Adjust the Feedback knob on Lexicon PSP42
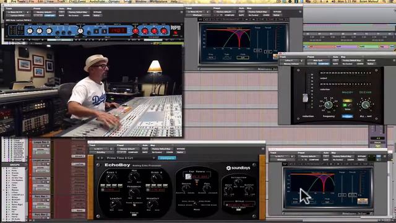 pyautogui.click(x=49, y=31)
